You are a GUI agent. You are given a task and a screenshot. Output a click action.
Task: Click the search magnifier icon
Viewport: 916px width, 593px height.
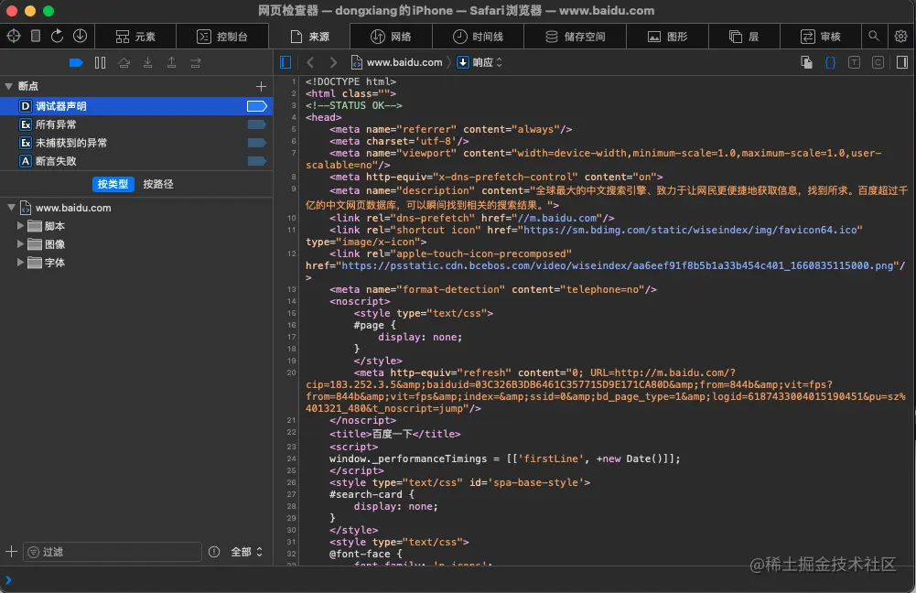pyautogui.click(x=874, y=36)
